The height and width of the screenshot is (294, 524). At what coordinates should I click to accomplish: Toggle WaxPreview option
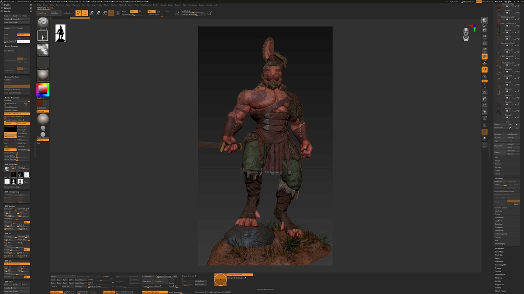pyautogui.click(x=10, y=137)
